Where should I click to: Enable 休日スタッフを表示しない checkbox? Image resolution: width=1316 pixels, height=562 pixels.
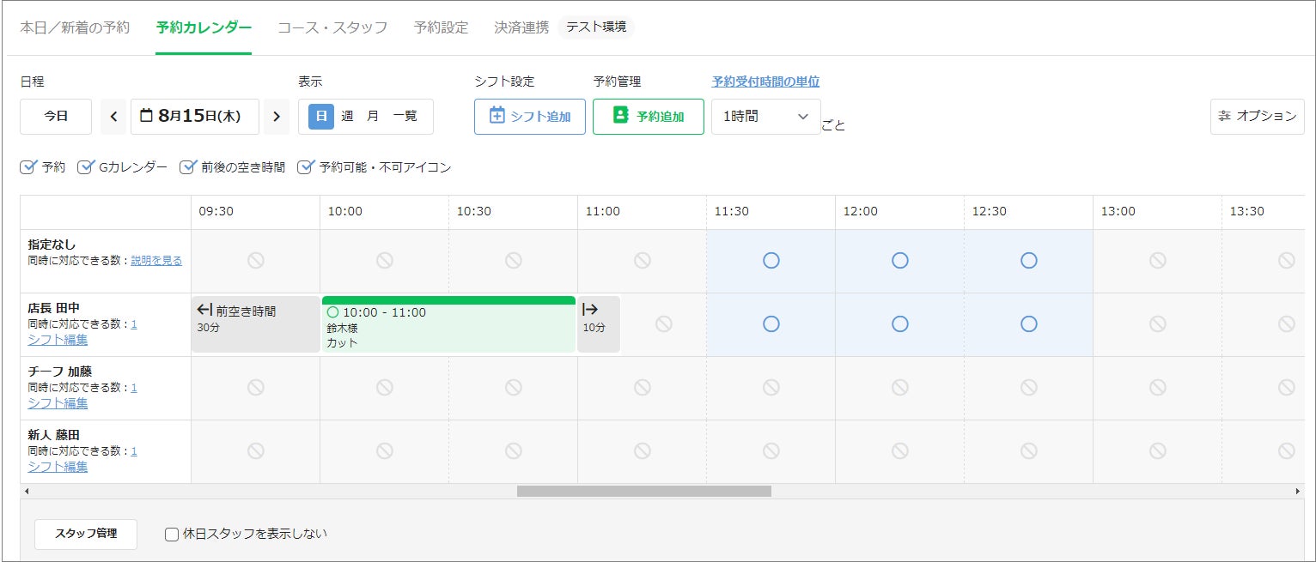(x=172, y=535)
